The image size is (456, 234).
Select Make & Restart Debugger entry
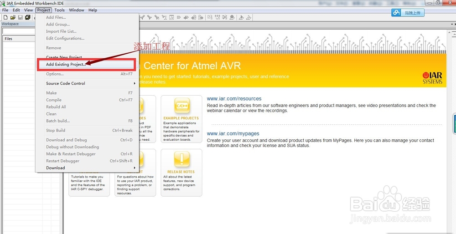tap(87, 154)
